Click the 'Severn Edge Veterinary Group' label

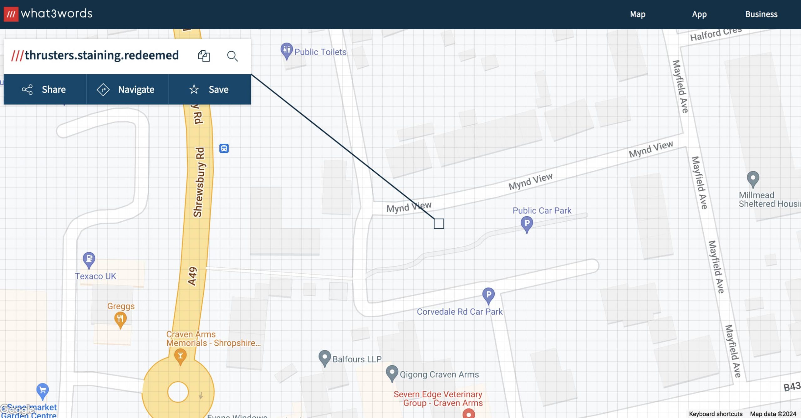click(438, 399)
